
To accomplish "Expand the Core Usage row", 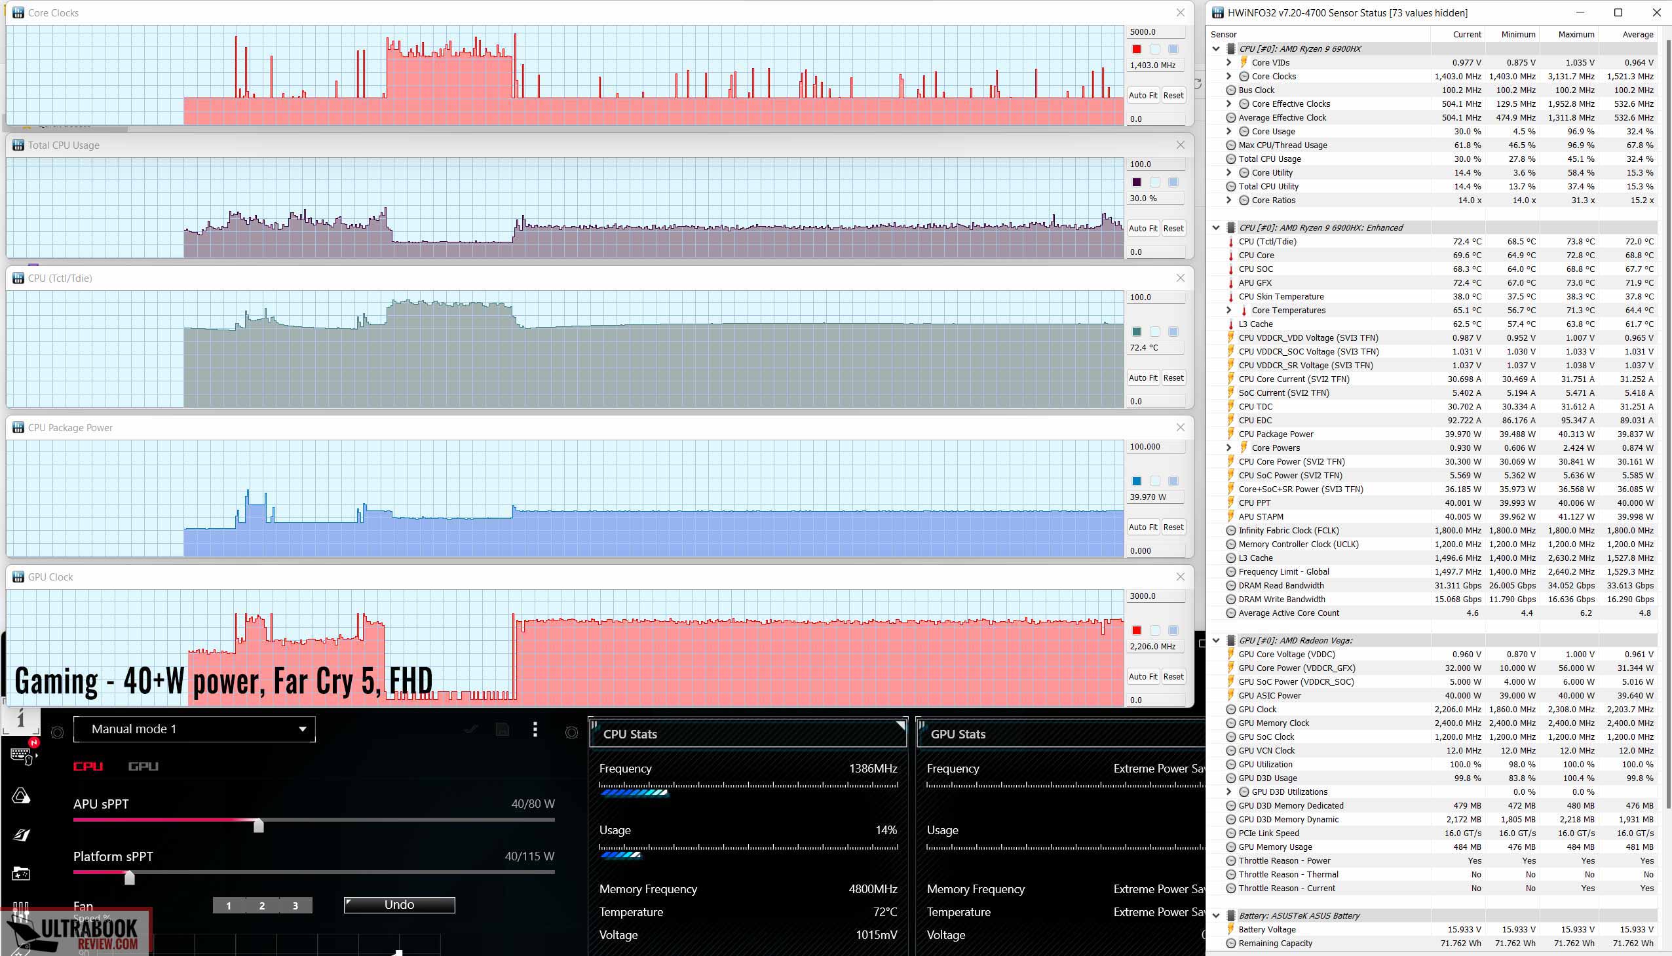I will click(x=1229, y=131).
